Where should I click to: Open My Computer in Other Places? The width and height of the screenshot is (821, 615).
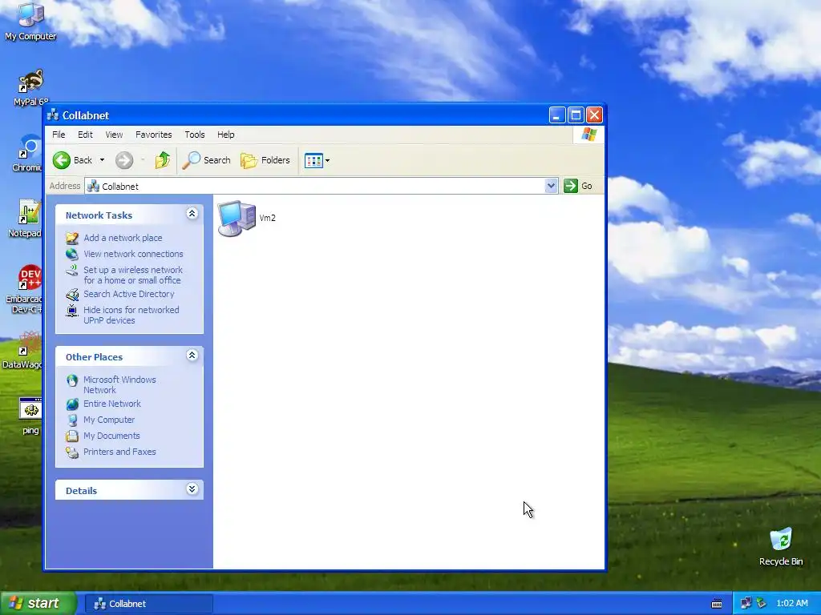click(109, 420)
